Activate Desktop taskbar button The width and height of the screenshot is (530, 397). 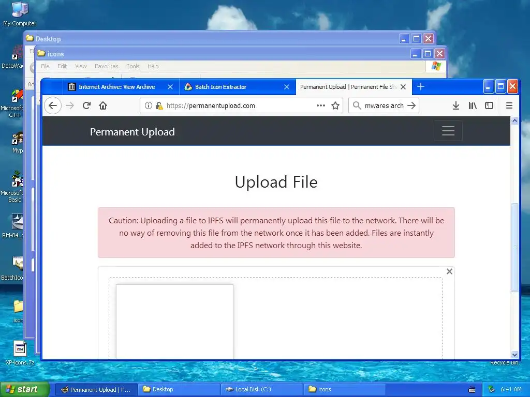(179, 390)
